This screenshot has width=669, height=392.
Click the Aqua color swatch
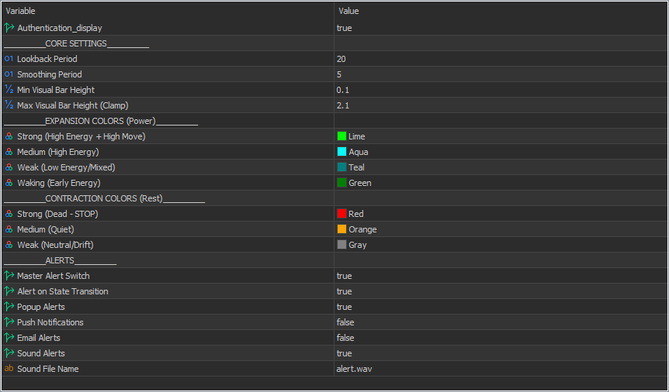341,152
